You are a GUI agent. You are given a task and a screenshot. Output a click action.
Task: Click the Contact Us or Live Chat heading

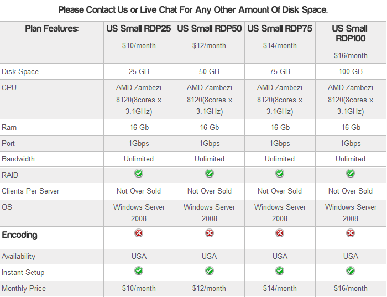point(193,10)
